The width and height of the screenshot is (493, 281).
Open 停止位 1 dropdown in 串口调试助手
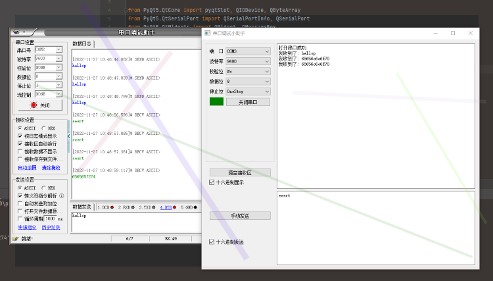coord(49,86)
